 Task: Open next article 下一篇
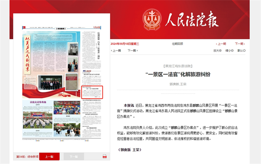click(133, 50)
